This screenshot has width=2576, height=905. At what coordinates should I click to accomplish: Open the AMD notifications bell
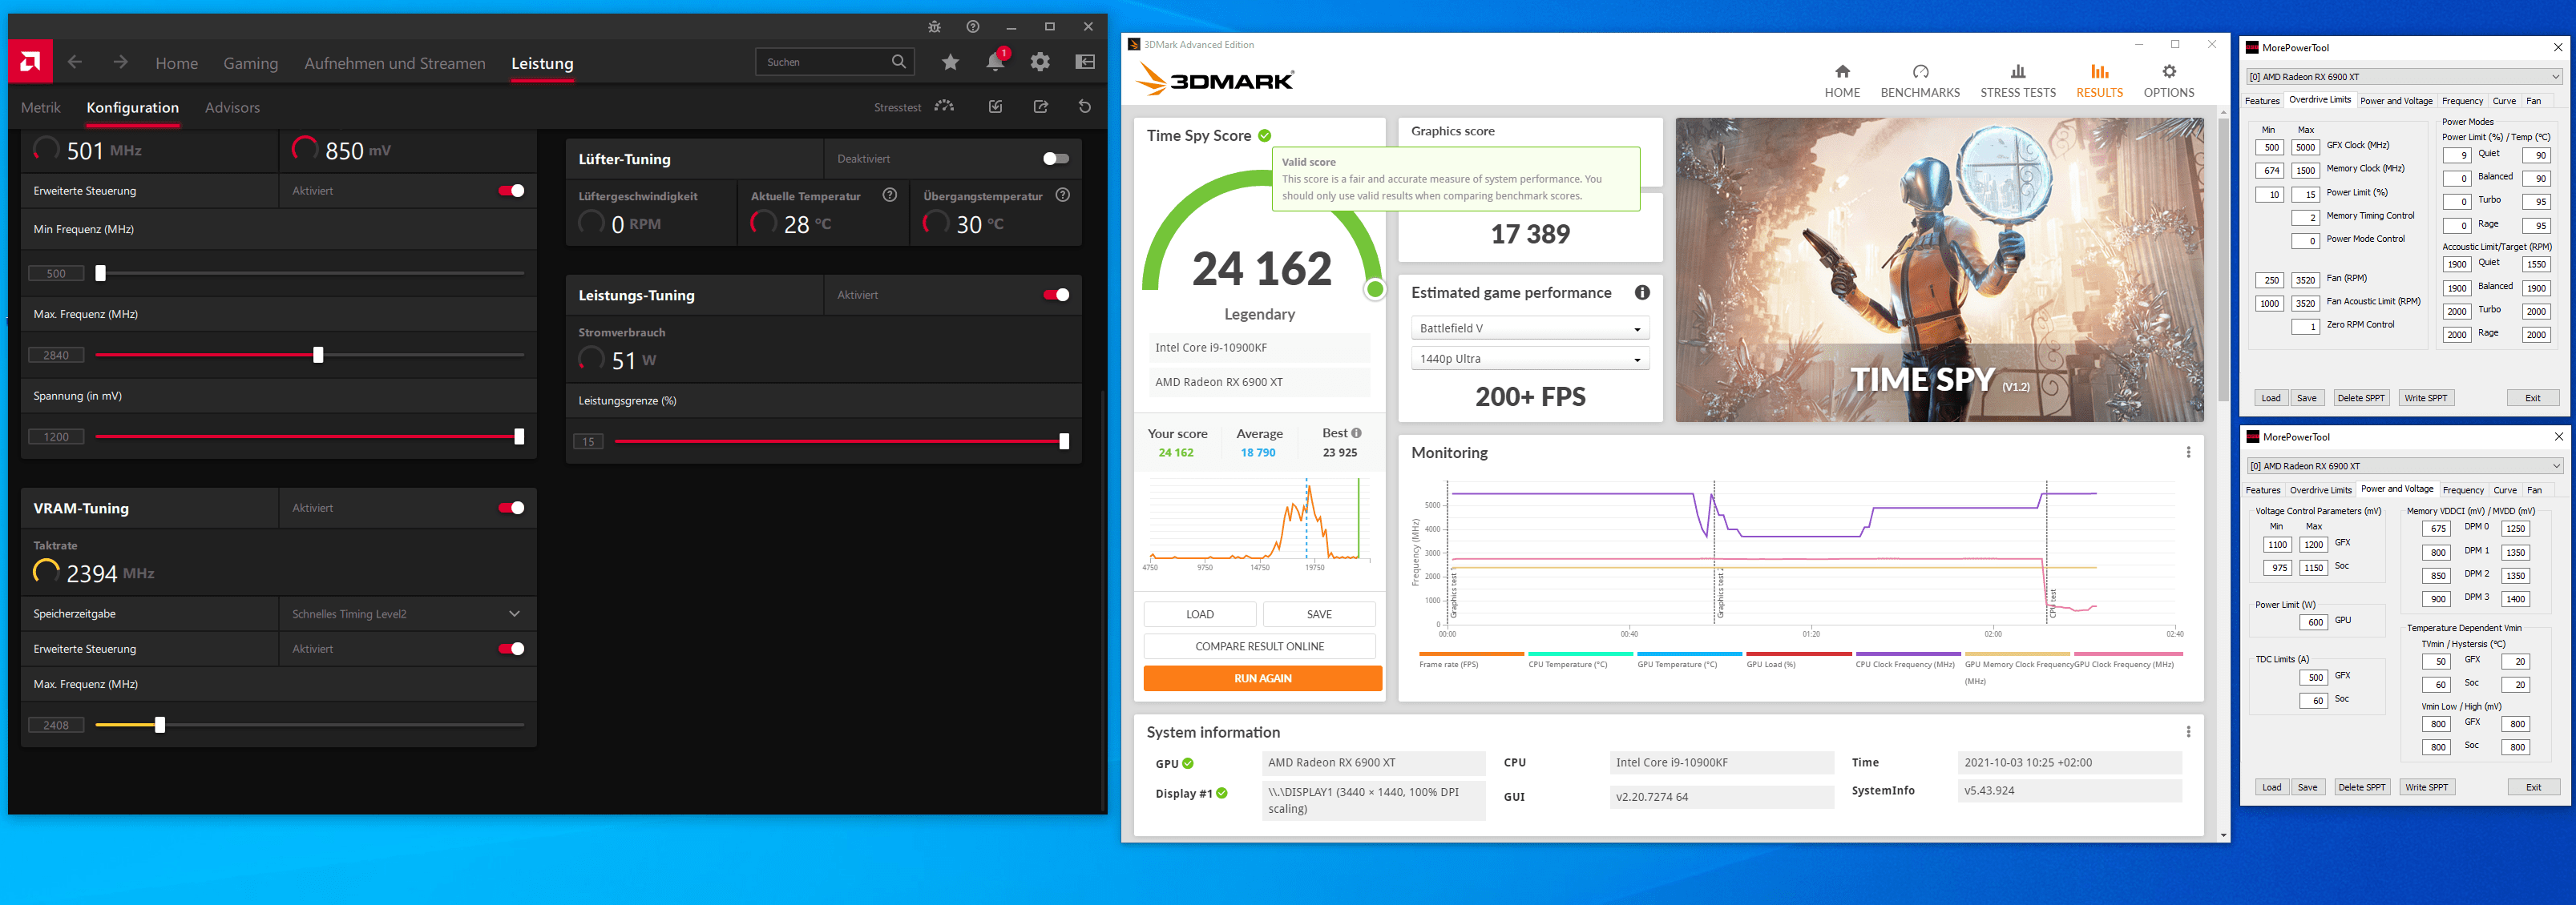pos(995,62)
